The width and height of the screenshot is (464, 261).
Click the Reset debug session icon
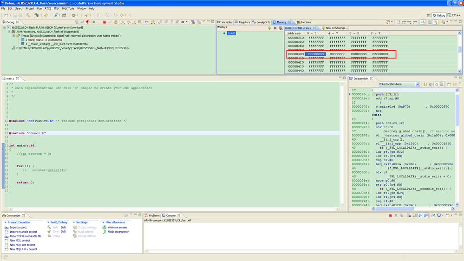(x=88, y=22)
